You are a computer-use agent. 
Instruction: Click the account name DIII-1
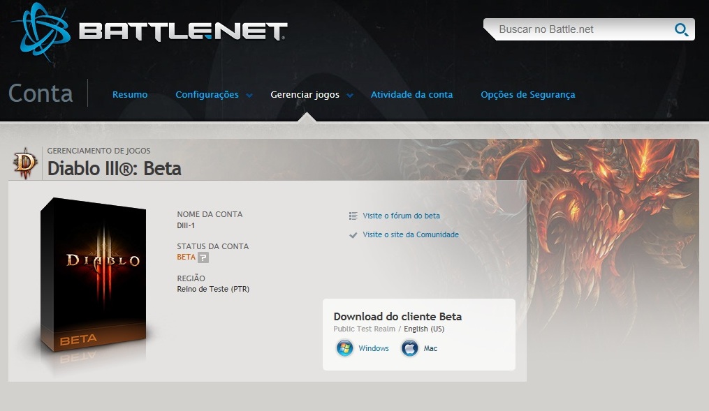186,225
